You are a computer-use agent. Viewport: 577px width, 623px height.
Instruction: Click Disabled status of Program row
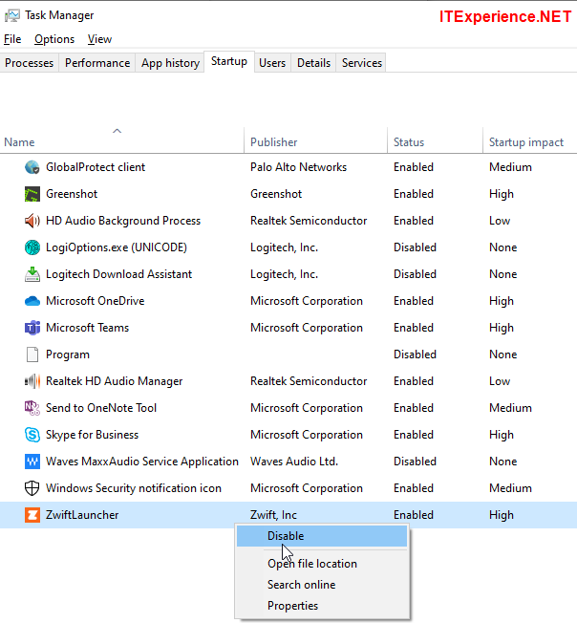tap(415, 354)
